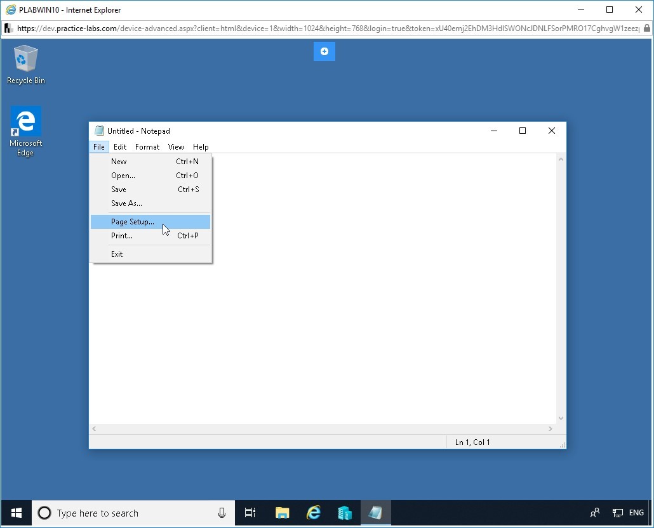The width and height of the screenshot is (654, 528).
Task: Close the Notepad window
Action: pyautogui.click(x=551, y=131)
